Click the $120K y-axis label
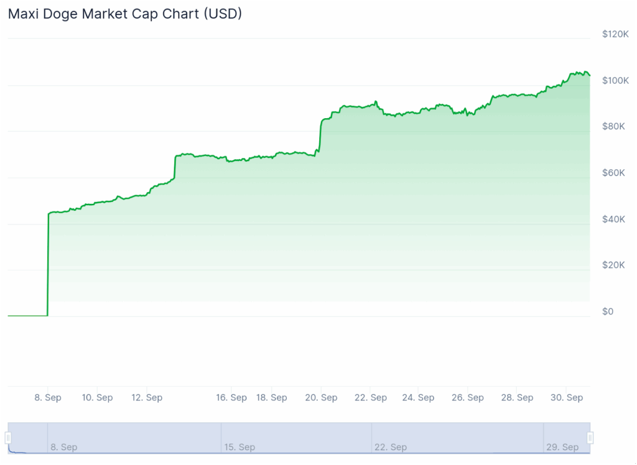This screenshot has height=465, width=637. 615,34
